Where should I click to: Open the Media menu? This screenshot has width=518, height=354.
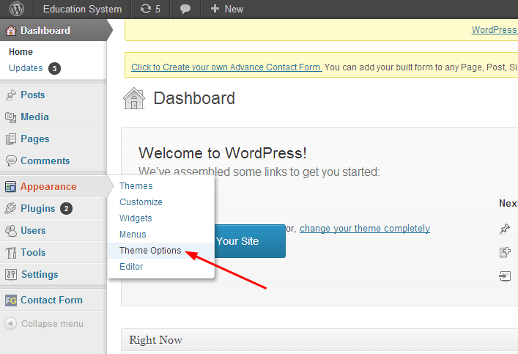click(x=53, y=117)
